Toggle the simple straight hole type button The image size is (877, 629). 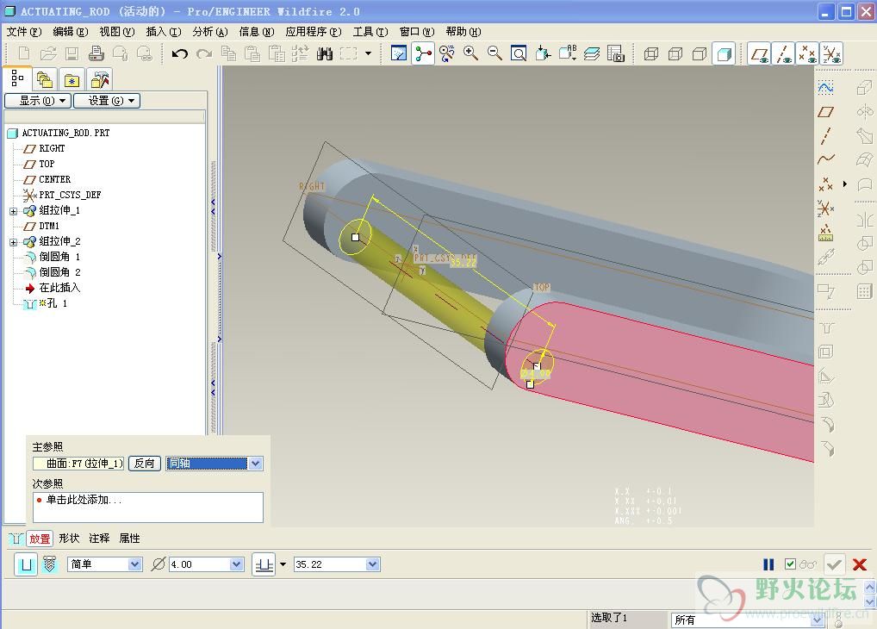click(26, 564)
